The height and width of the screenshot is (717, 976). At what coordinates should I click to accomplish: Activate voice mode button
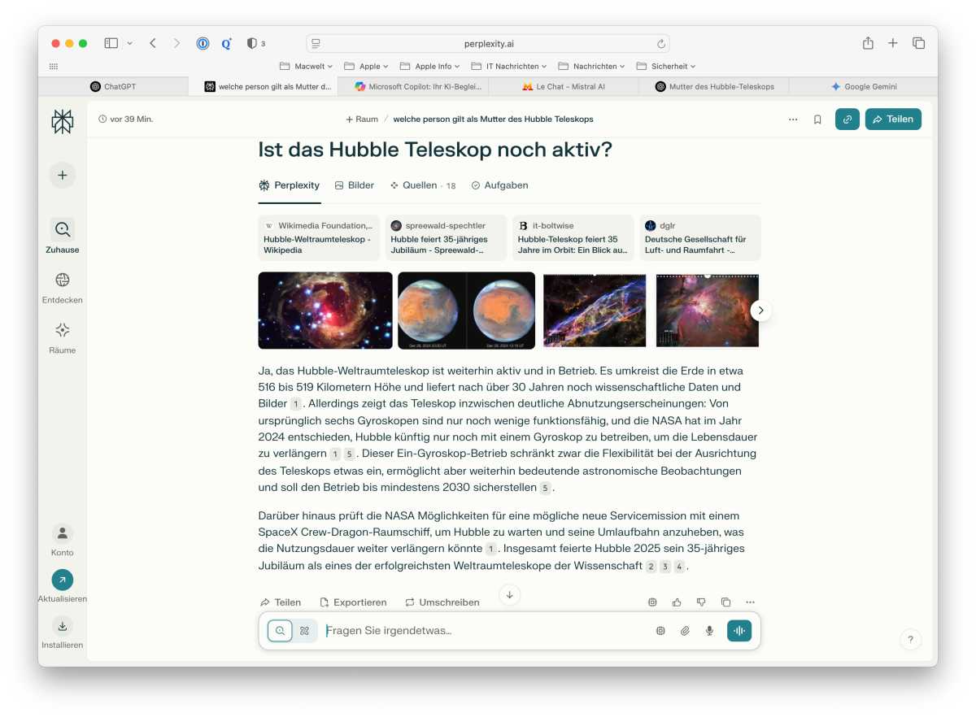(739, 631)
